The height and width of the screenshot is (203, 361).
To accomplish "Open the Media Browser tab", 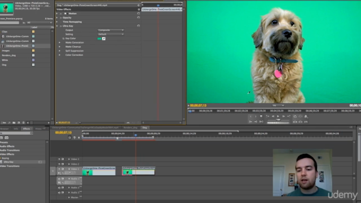I will [x=5, y=129].
